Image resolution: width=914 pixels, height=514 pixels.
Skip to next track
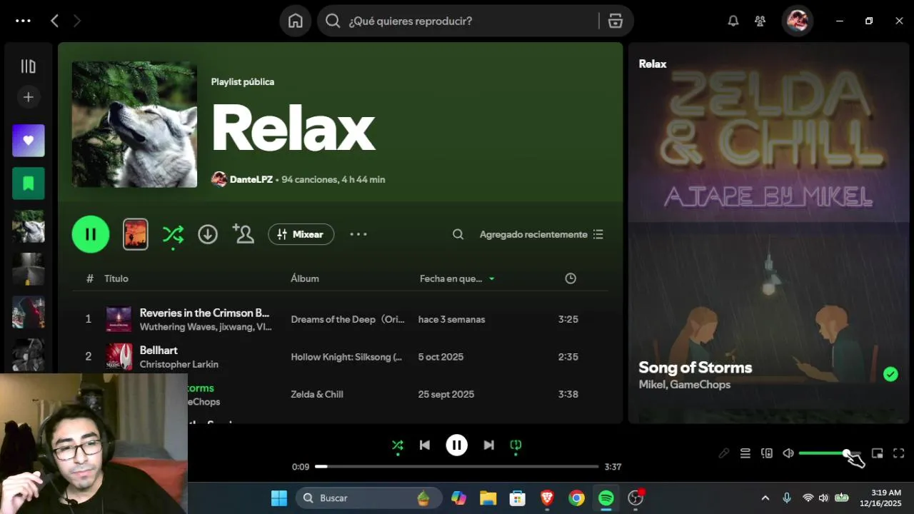(x=488, y=445)
